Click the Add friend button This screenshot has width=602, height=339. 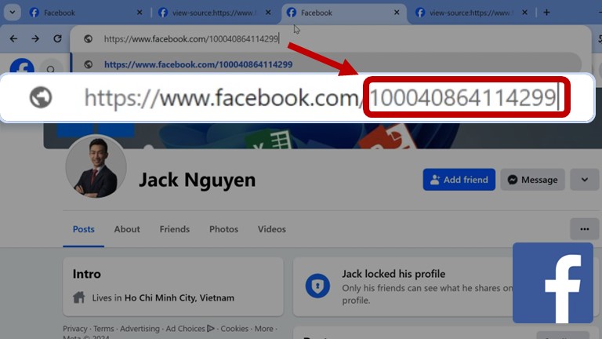pos(459,180)
